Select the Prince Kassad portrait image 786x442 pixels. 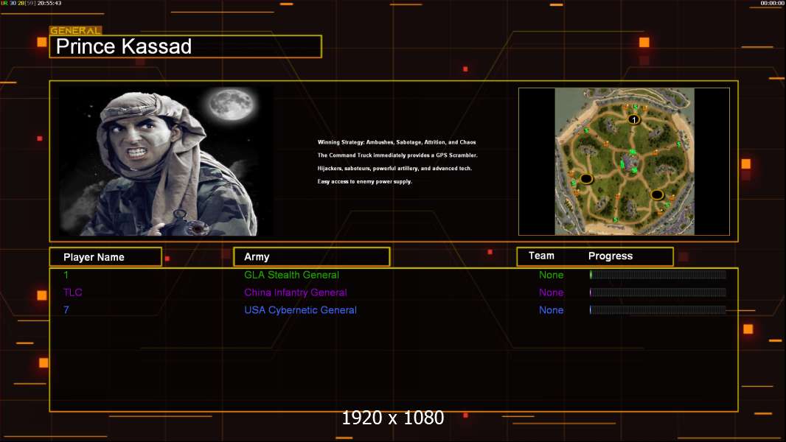pos(166,161)
